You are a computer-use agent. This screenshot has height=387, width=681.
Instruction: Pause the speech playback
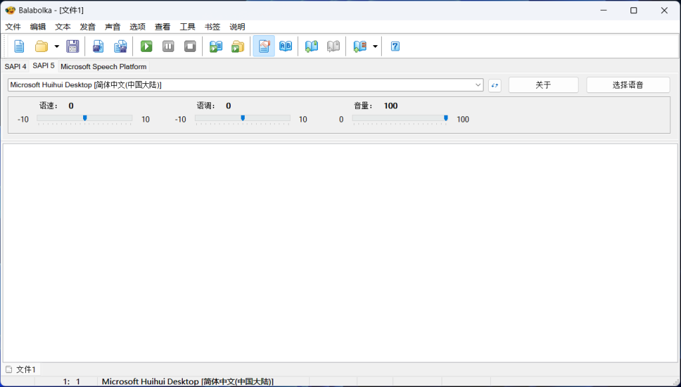click(168, 46)
